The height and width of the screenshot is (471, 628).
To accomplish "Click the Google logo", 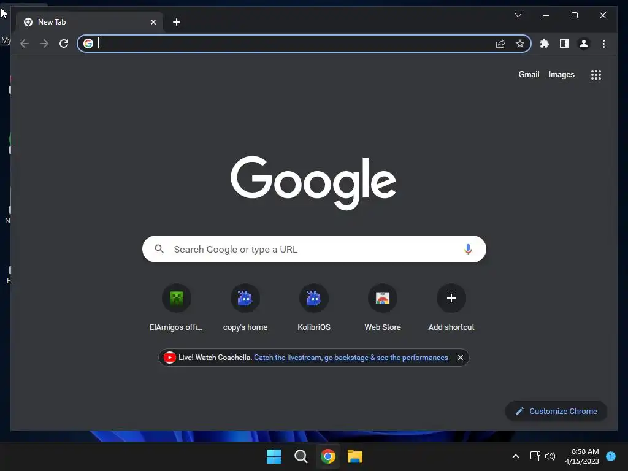I will [313, 183].
